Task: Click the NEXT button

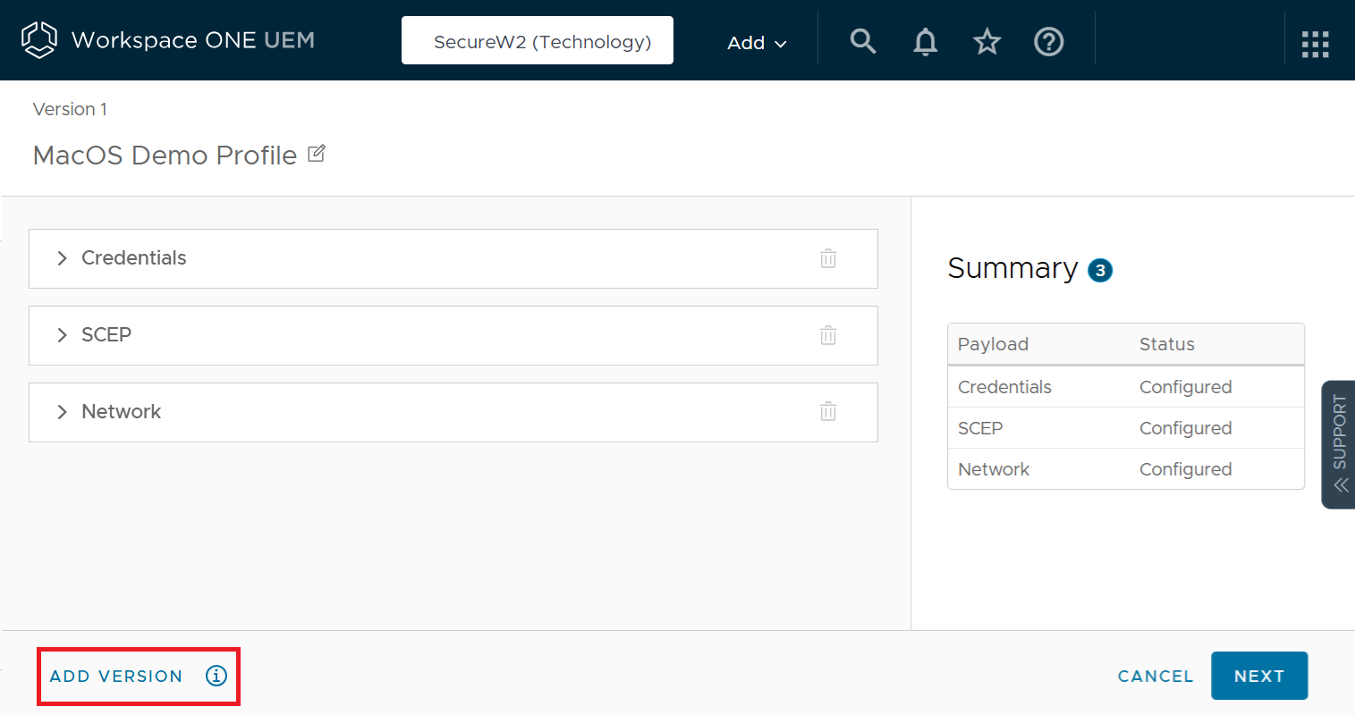Action: point(1259,676)
